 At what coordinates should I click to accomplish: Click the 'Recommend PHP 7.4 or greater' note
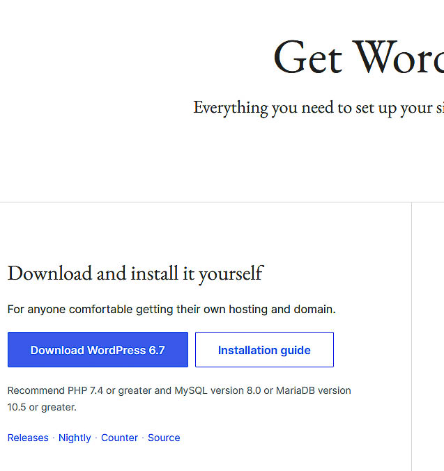(x=179, y=399)
